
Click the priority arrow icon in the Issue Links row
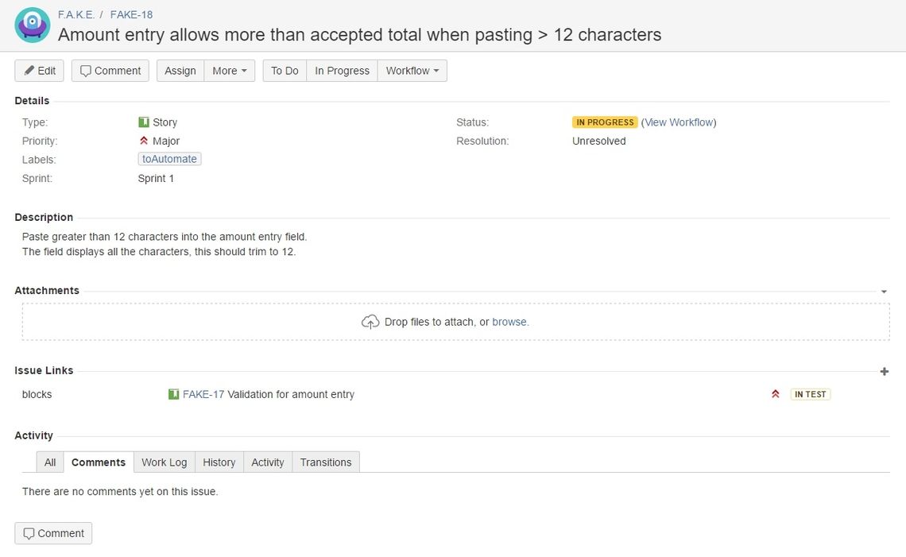pyautogui.click(x=776, y=394)
